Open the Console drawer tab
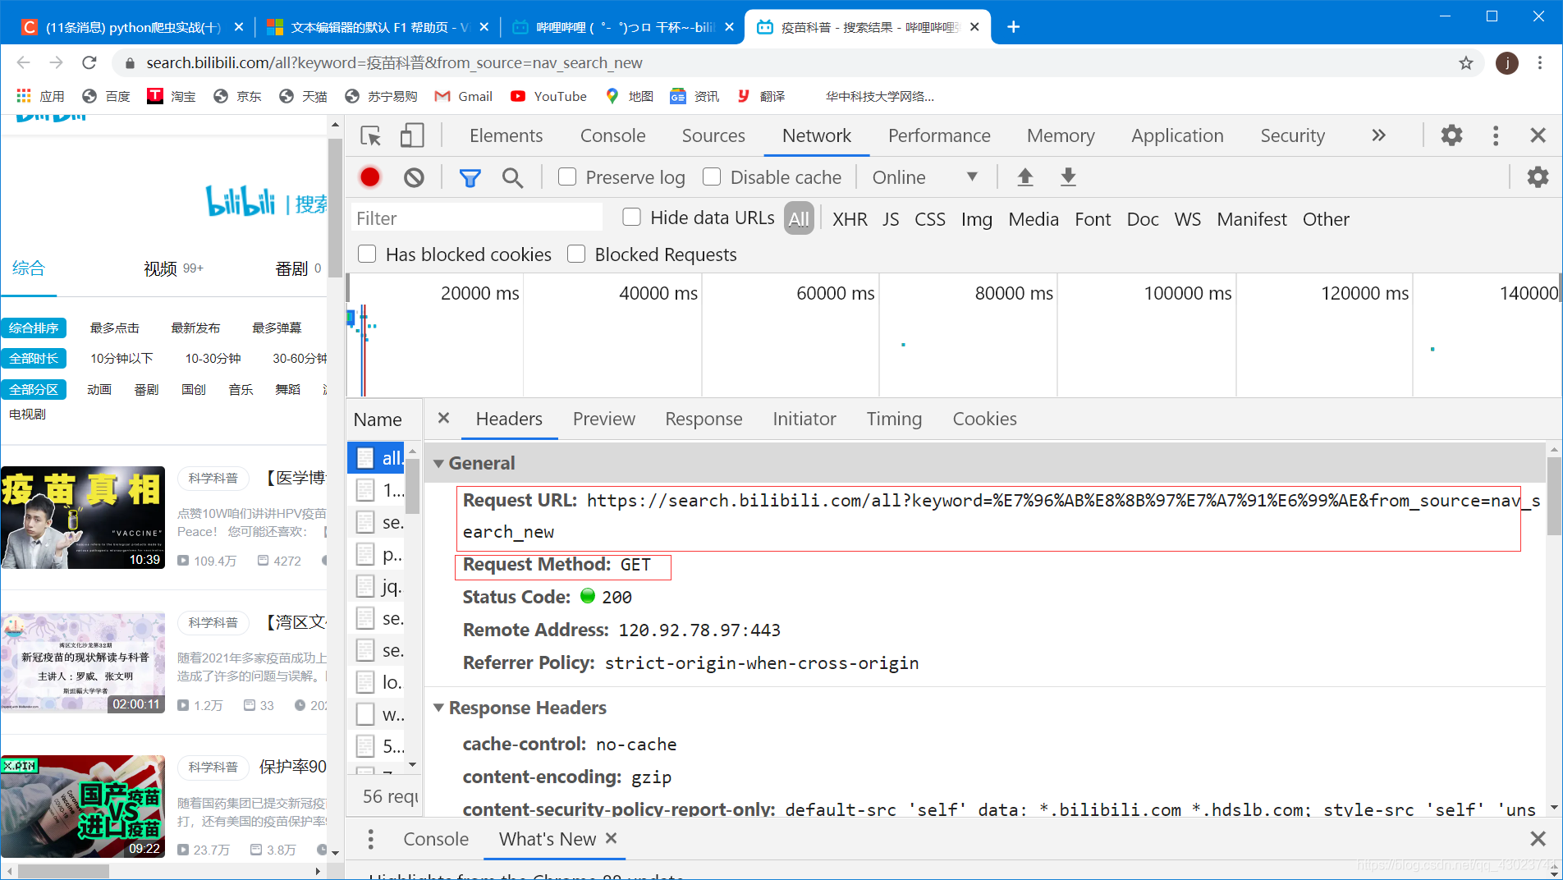This screenshot has width=1563, height=880. tap(436, 839)
